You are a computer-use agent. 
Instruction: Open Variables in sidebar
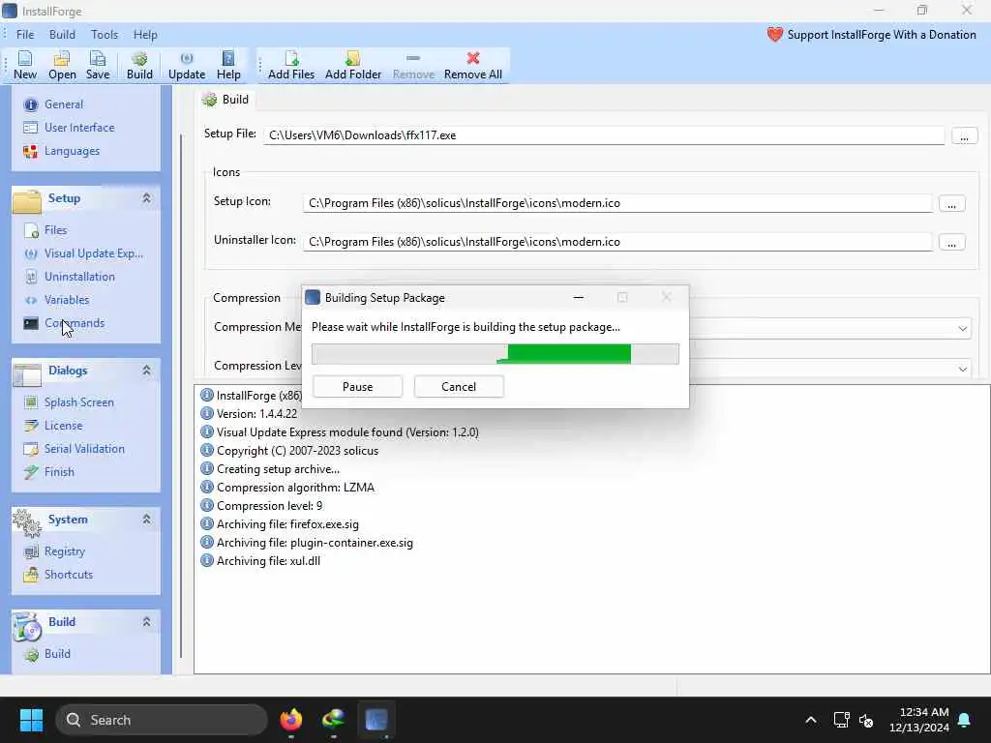(x=66, y=300)
